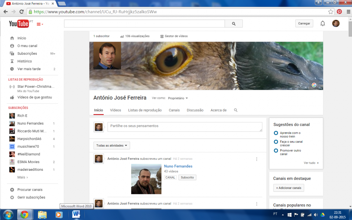Bookmark this page with the star icon
Screen dimensions: 352x220
click(330, 12)
